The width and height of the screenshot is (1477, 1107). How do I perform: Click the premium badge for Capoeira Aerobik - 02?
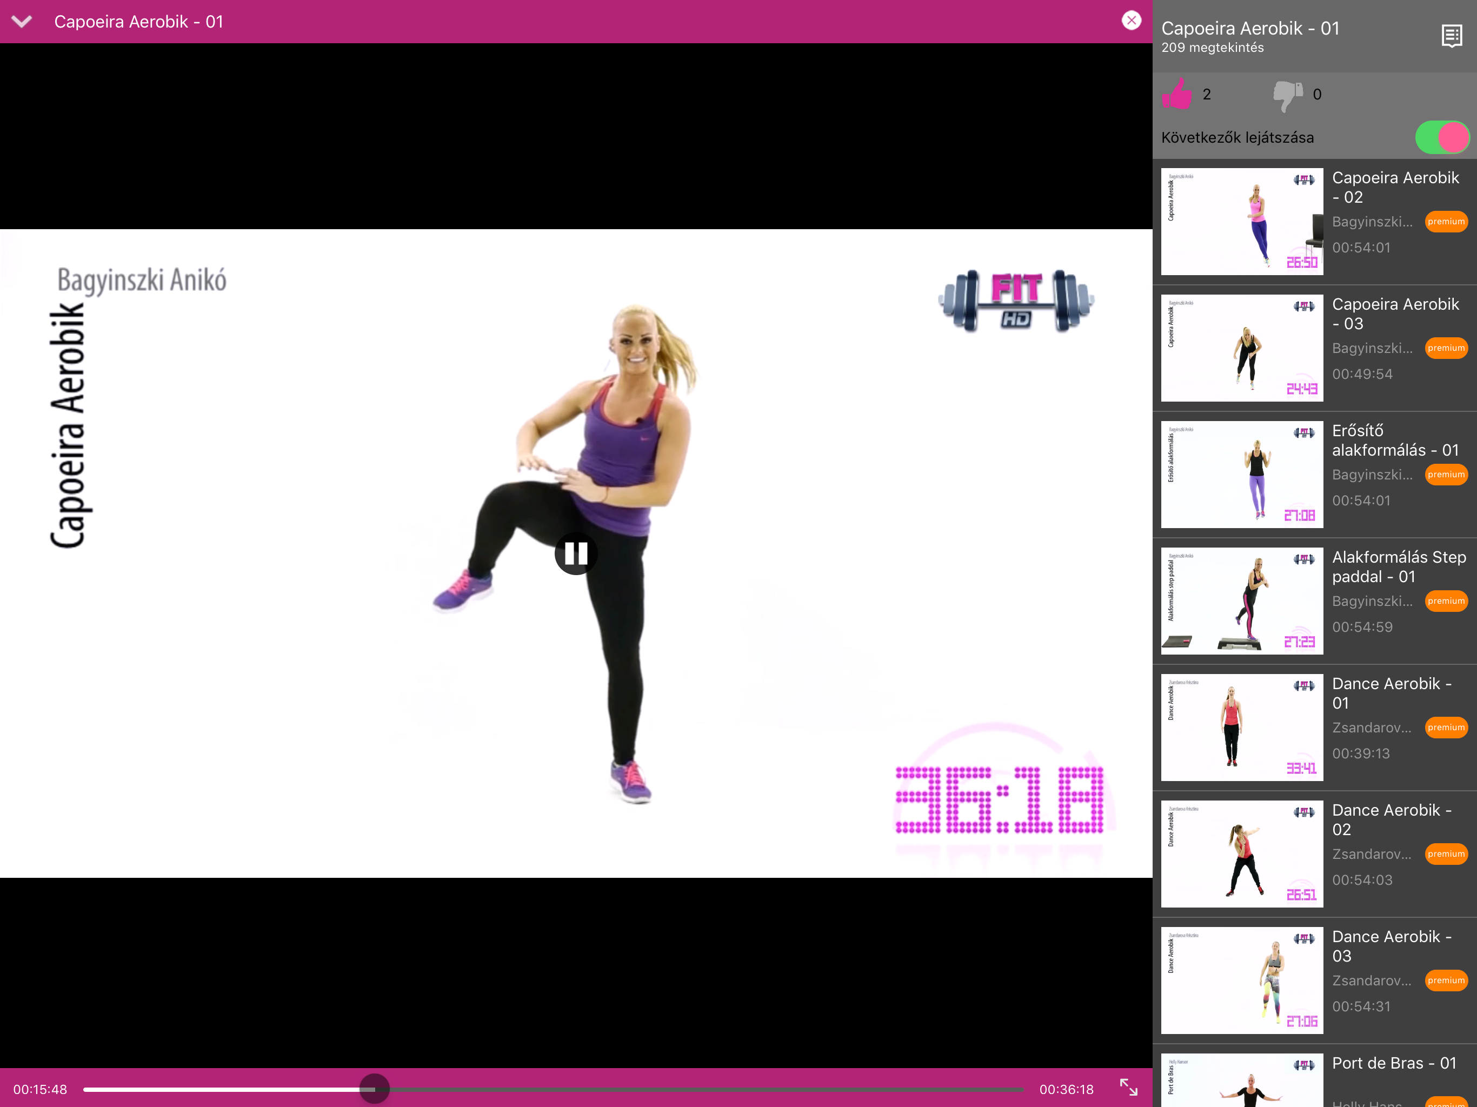tap(1446, 222)
